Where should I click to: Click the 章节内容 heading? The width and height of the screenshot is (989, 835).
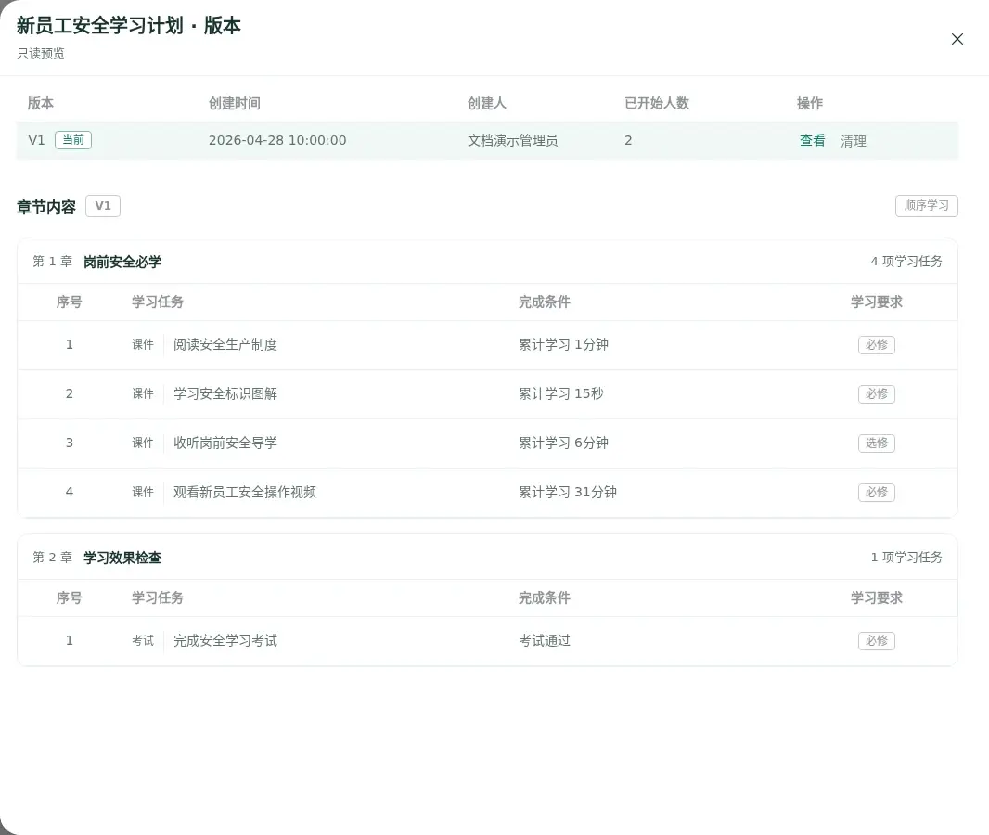point(46,207)
